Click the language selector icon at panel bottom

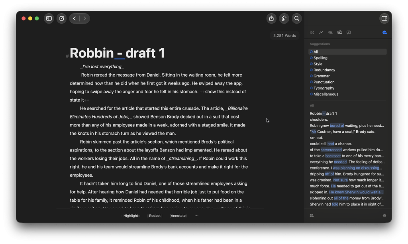(x=312, y=215)
